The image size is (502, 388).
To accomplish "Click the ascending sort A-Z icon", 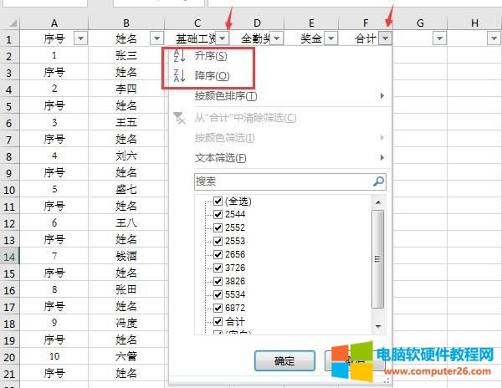I will click(179, 56).
